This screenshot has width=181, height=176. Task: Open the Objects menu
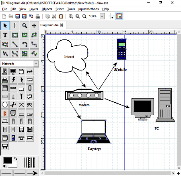pos(47,9)
